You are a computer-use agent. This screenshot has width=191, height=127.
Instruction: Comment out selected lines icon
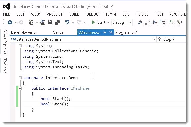click(x=172, y=22)
